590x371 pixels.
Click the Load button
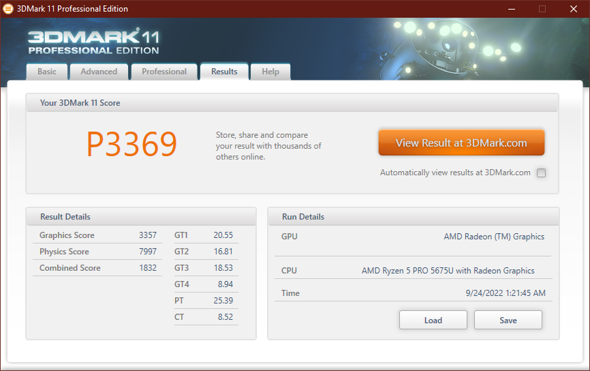coord(433,320)
